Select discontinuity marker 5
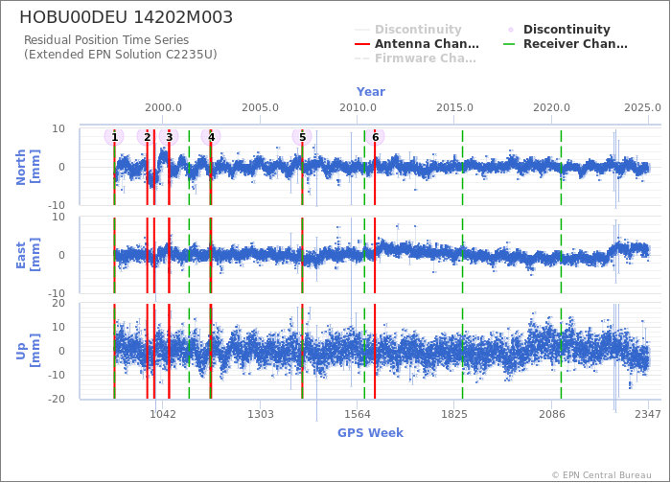Viewport: 671px width, 483px height. click(x=302, y=137)
